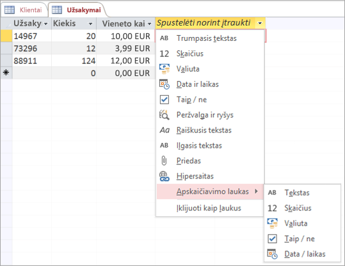Click the Kiekis column header

point(74,24)
